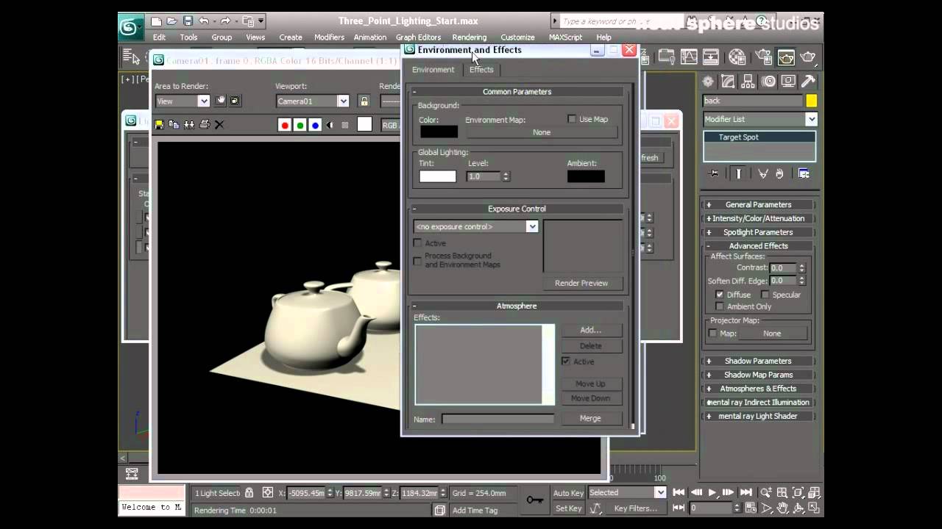Save the rendered image in the Camera01 frame window

coord(159,125)
